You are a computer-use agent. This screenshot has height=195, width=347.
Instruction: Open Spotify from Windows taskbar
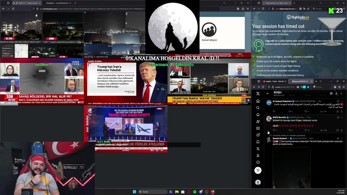(195, 192)
